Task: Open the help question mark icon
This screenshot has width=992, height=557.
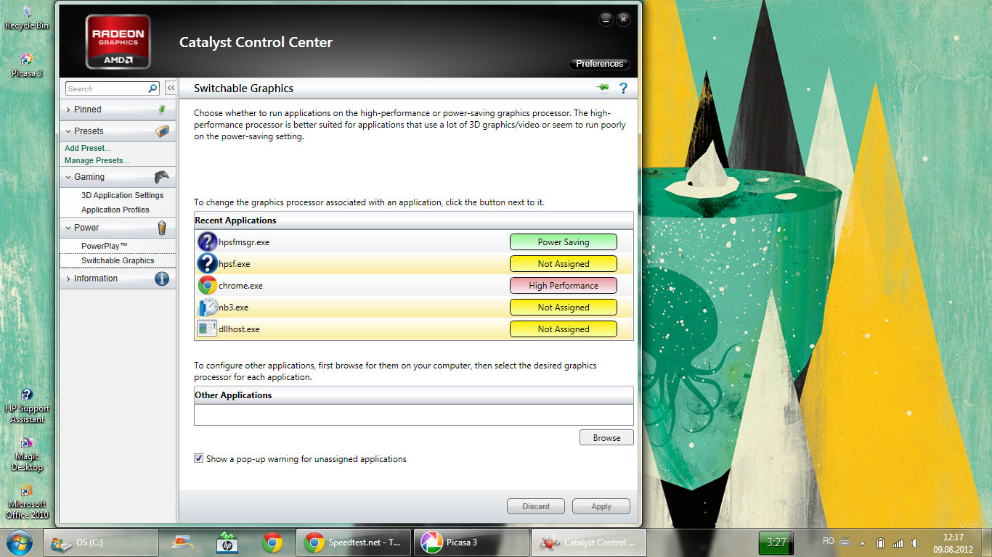Action: (x=623, y=88)
